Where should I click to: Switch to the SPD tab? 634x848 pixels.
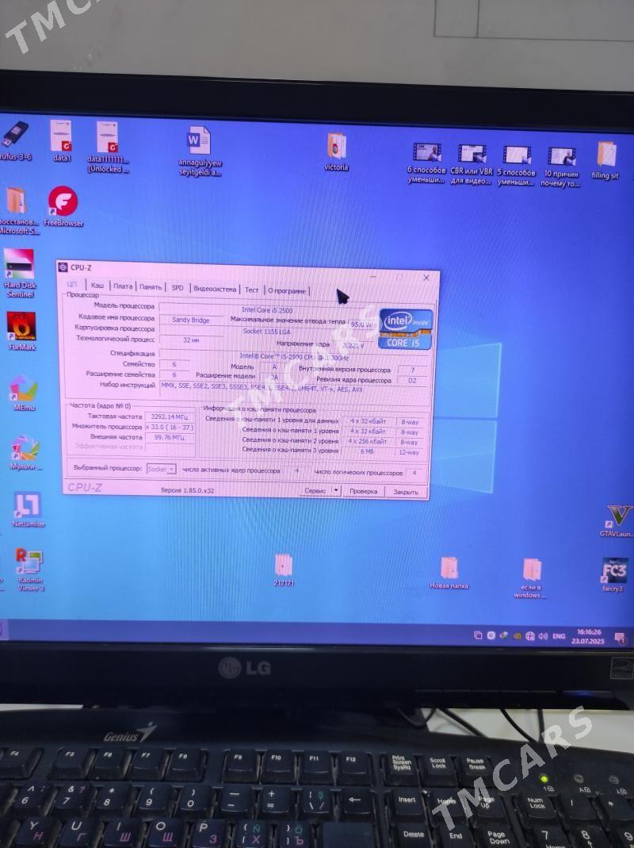(x=178, y=288)
